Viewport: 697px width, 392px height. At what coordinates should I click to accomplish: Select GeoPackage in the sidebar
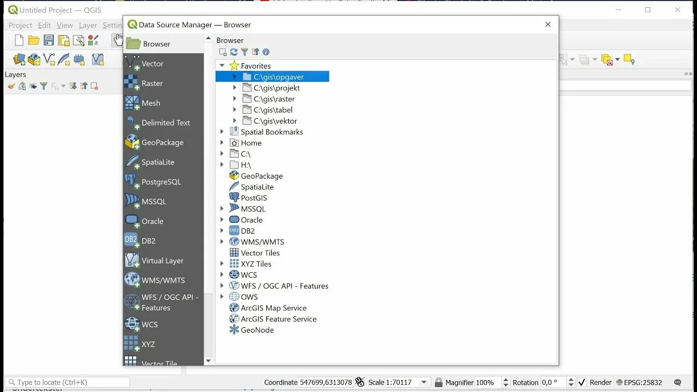pos(163,142)
